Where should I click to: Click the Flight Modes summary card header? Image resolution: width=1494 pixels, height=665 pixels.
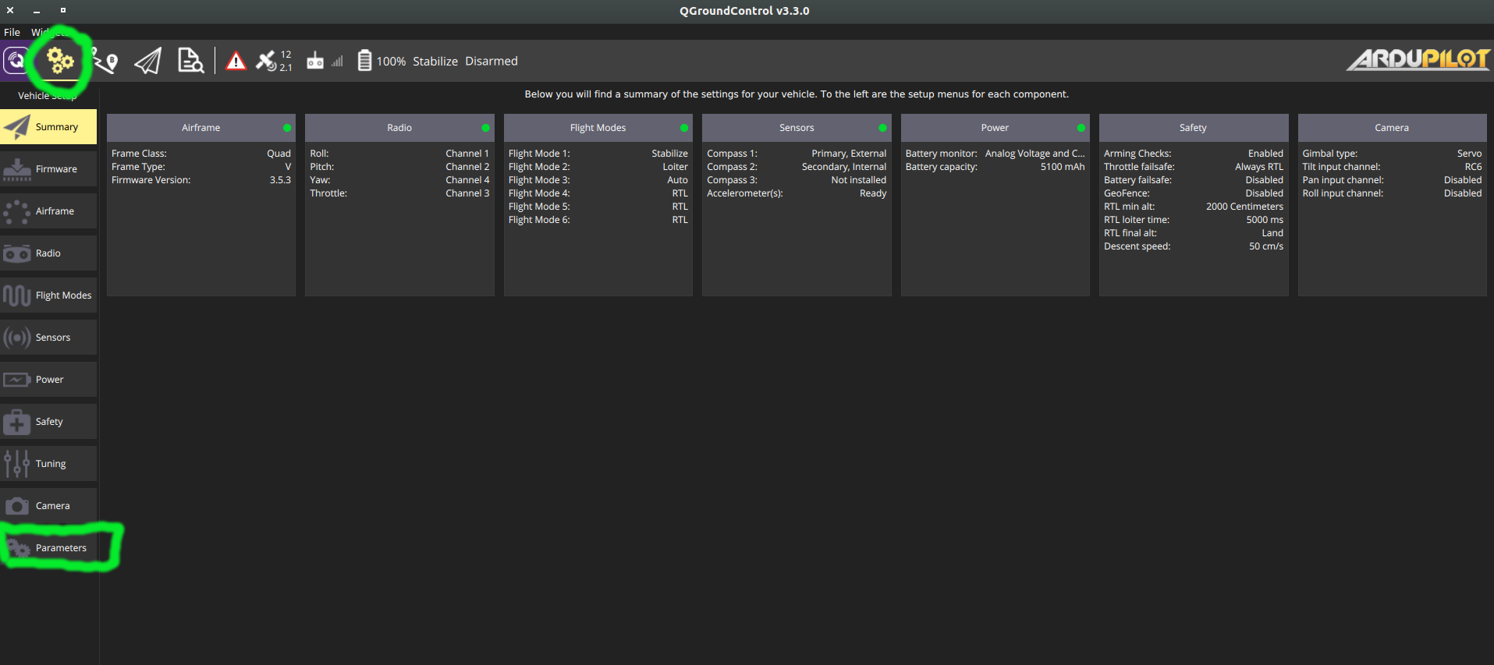click(598, 128)
